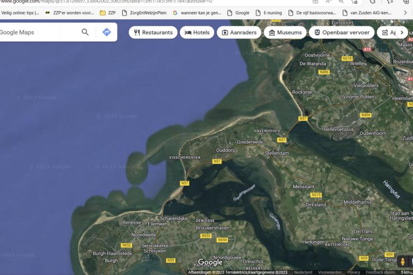Click the Ouddorp place label on map

click(x=225, y=150)
